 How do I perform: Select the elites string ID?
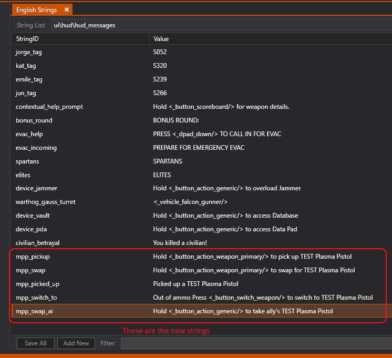pos(23,175)
